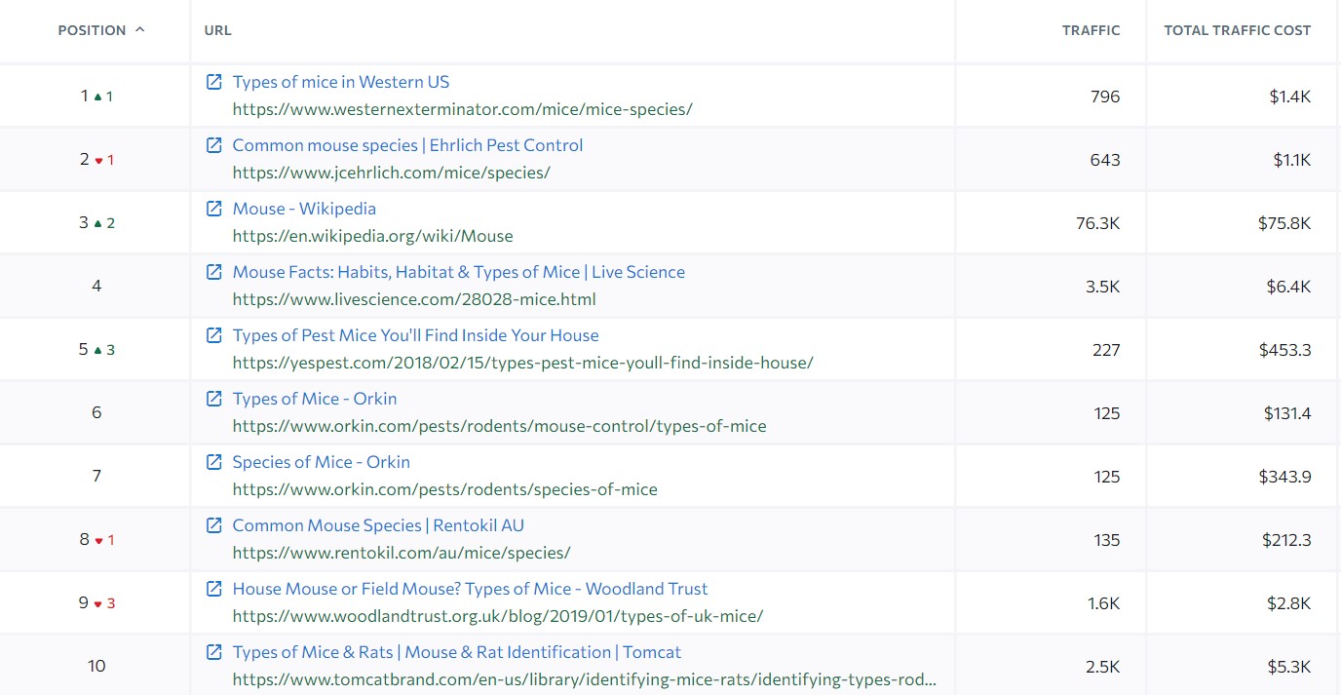
Task: Click position 1 cell in Western Exterminator row
Action: pos(96,97)
